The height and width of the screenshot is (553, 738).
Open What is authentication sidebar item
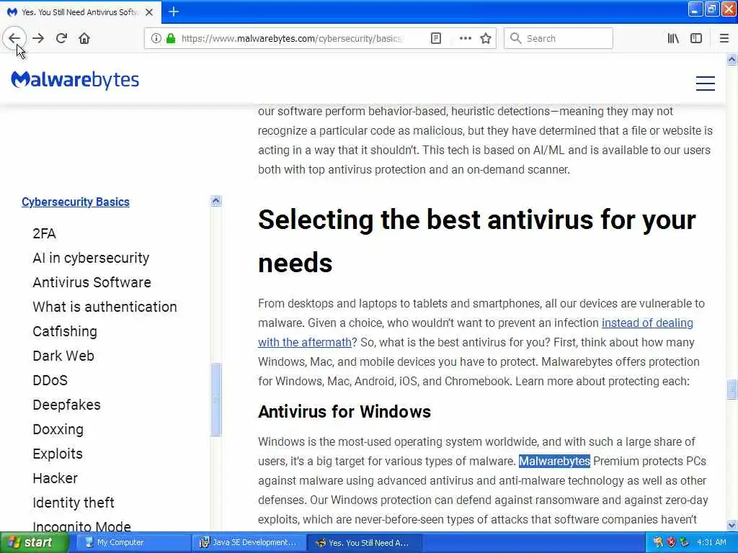click(x=105, y=307)
